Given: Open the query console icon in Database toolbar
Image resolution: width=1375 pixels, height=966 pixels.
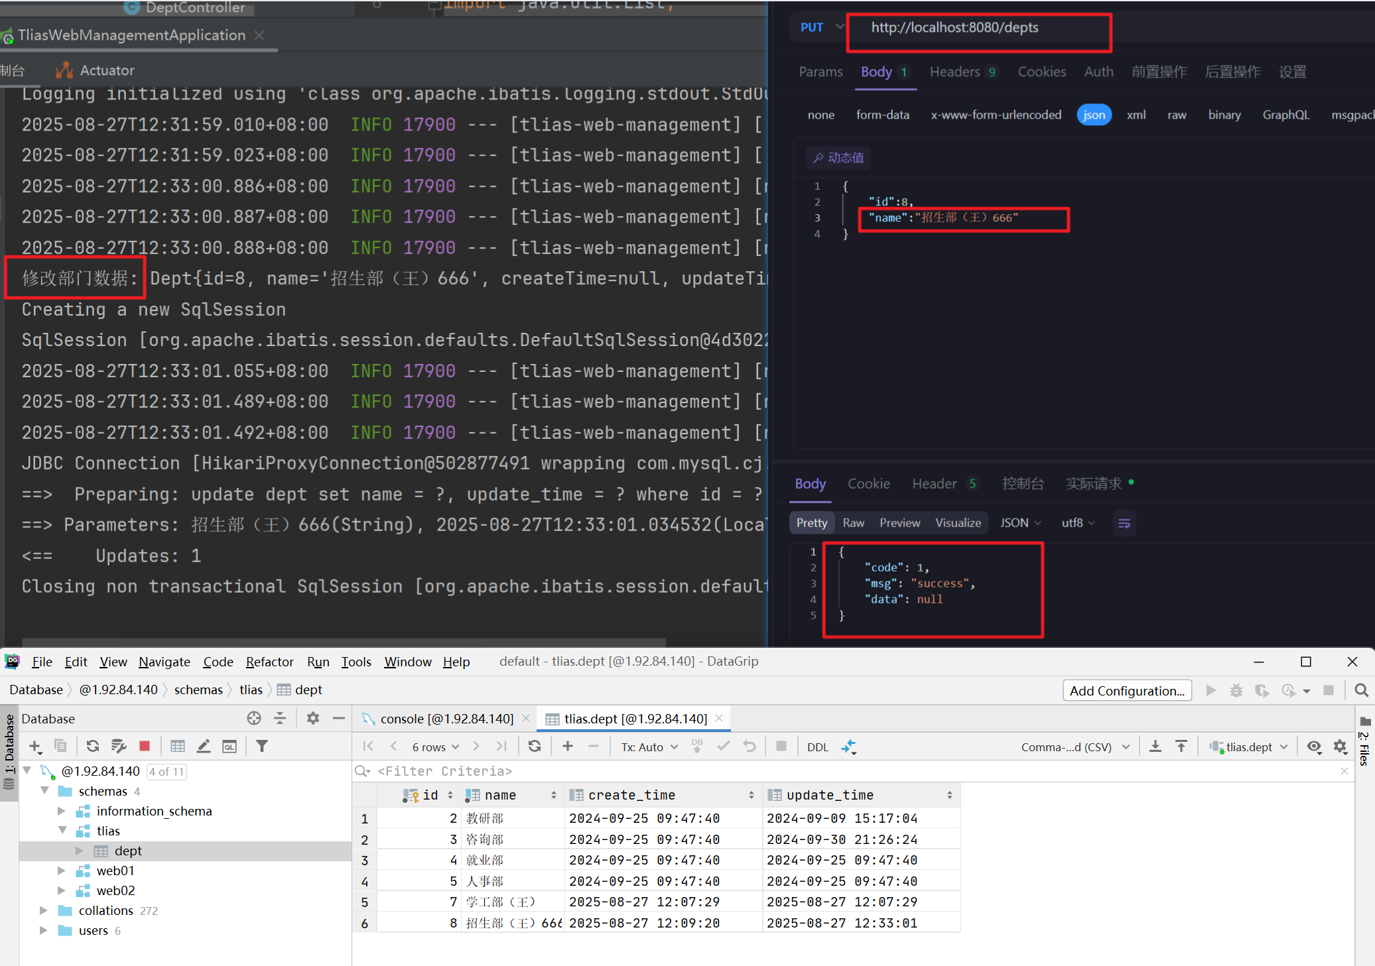Looking at the screenshot, I should pyautogui.click(x=229, y=747).
